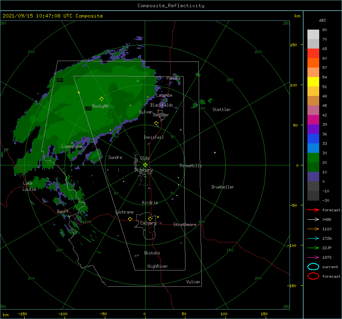Click yellow diamond marker above Calgary label
342x319 pixels.
150,218
